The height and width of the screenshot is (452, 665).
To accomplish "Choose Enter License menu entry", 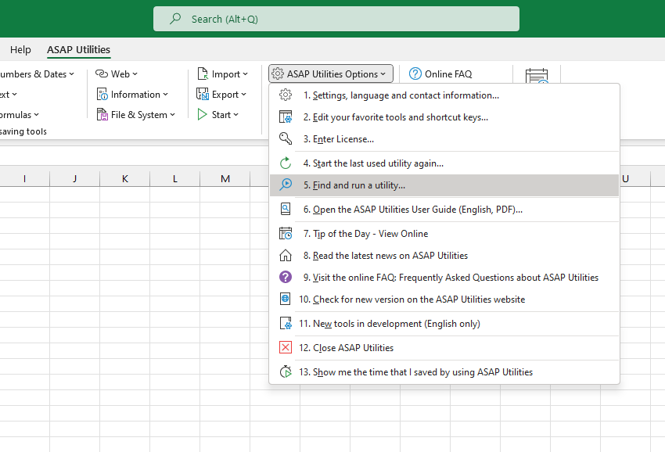I will pyautogui.click(x=444, y=139).
